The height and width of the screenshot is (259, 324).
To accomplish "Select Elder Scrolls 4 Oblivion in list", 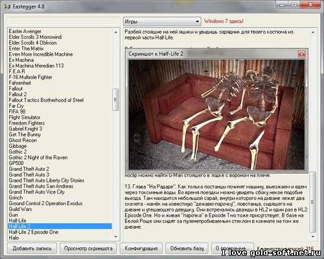I will click(x=32, y=43).
